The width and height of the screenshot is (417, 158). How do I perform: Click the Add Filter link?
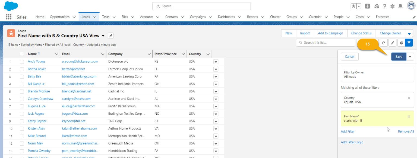pos(347,131)
